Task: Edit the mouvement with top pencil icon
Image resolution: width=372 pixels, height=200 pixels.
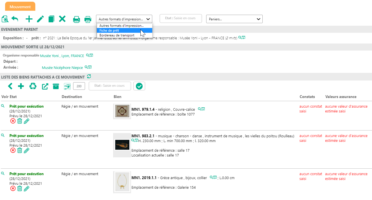Action: [x=40, y=19]
